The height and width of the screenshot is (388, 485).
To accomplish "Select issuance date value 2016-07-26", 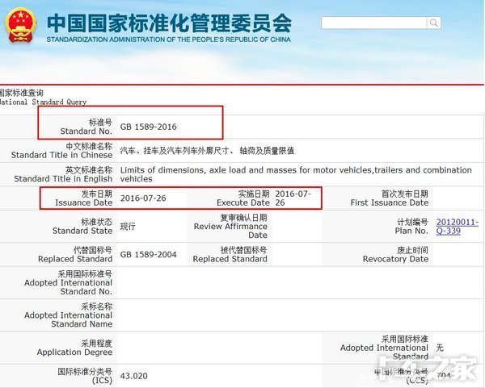I will (x=143, y=198).
